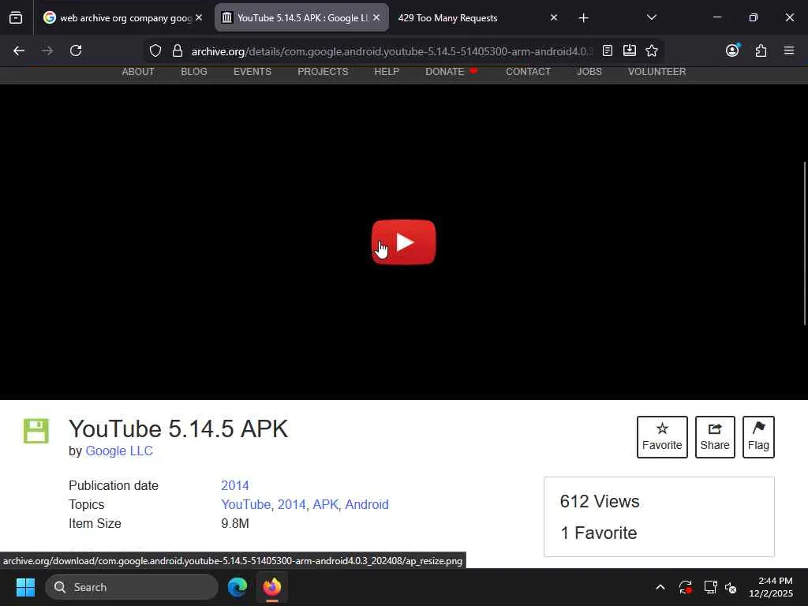Open the EVENTS navigation link
The width and height of the screenshot is (808, 606).
point(252,72)
